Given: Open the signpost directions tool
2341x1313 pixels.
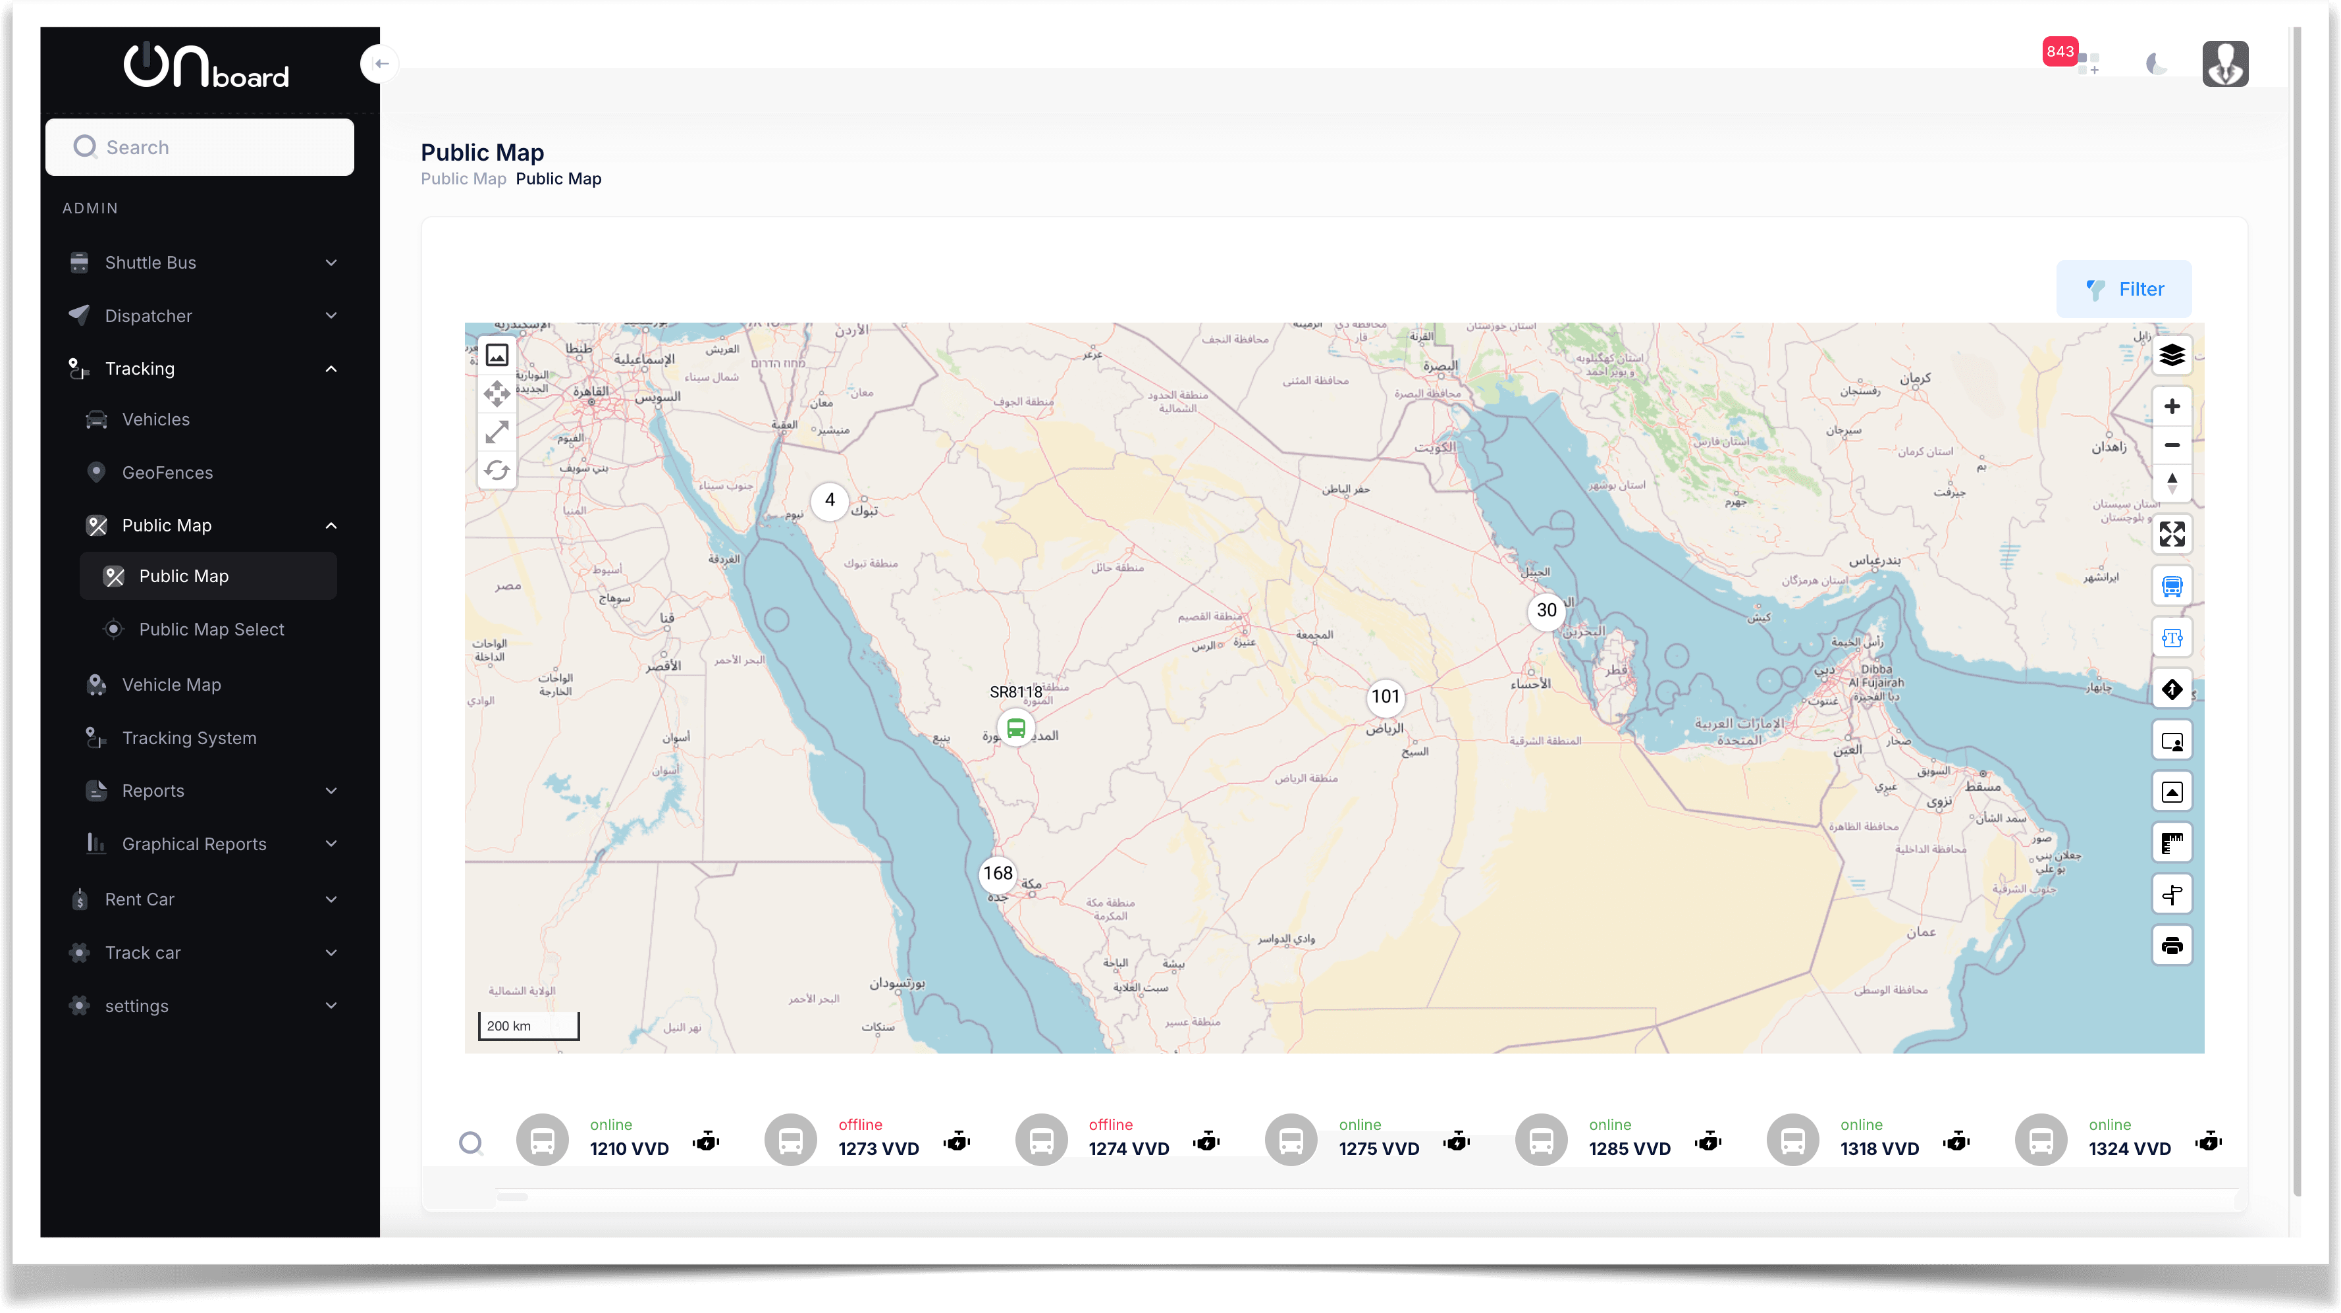Looking at the screenshot, I should (2173, 894).
